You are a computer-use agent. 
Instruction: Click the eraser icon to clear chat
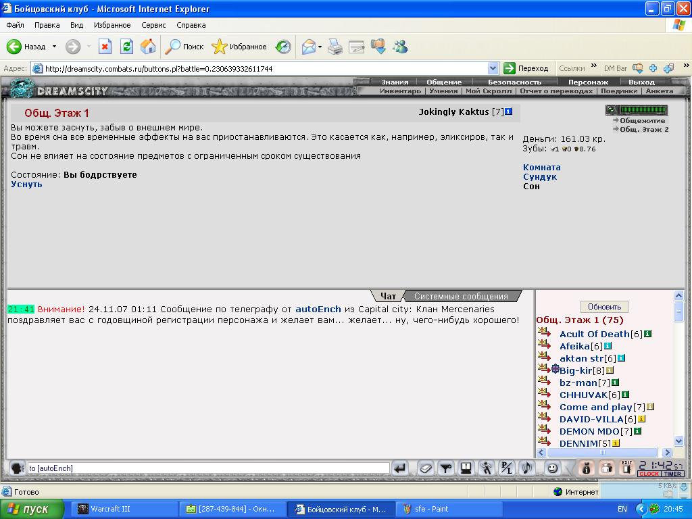pyautogui.click(x=425, y=468)
